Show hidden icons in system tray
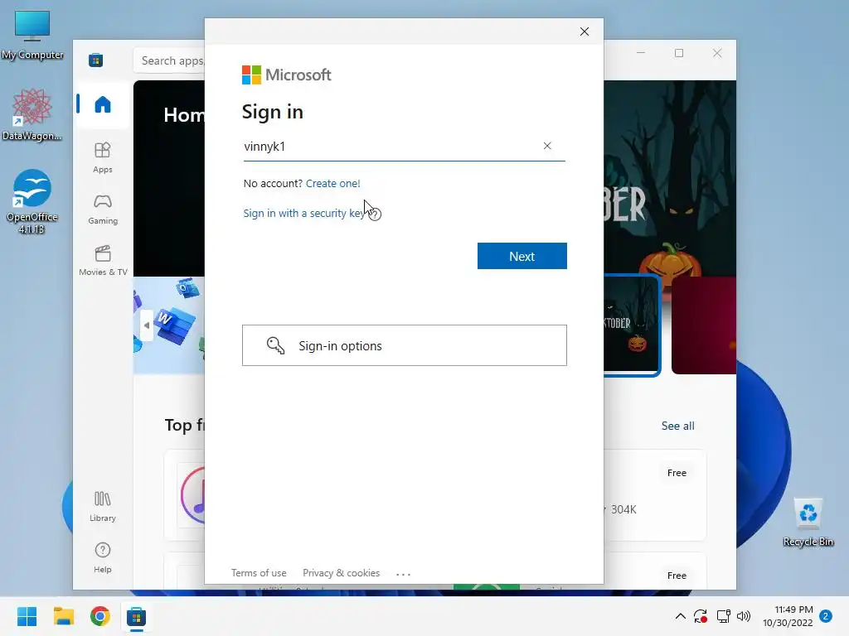This screenshot has height=636, width=849. point(680,616)
